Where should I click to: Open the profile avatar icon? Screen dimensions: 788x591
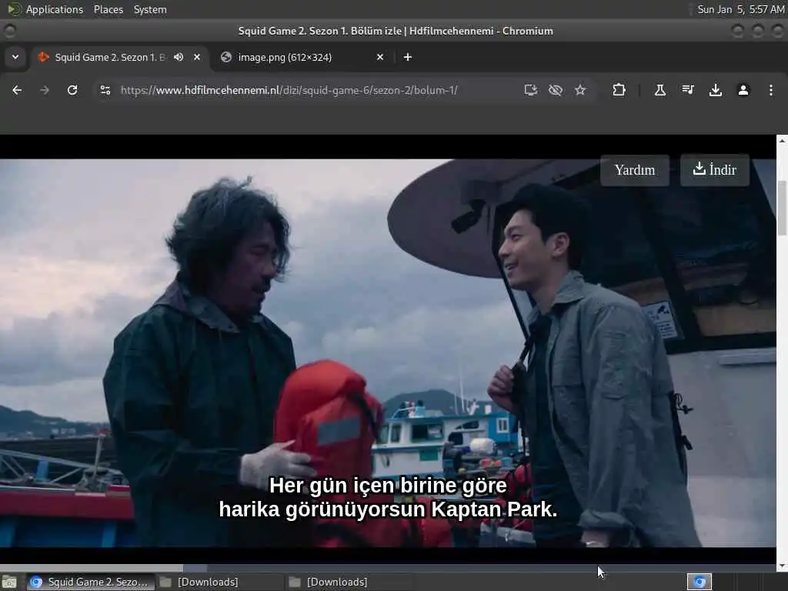743,90
